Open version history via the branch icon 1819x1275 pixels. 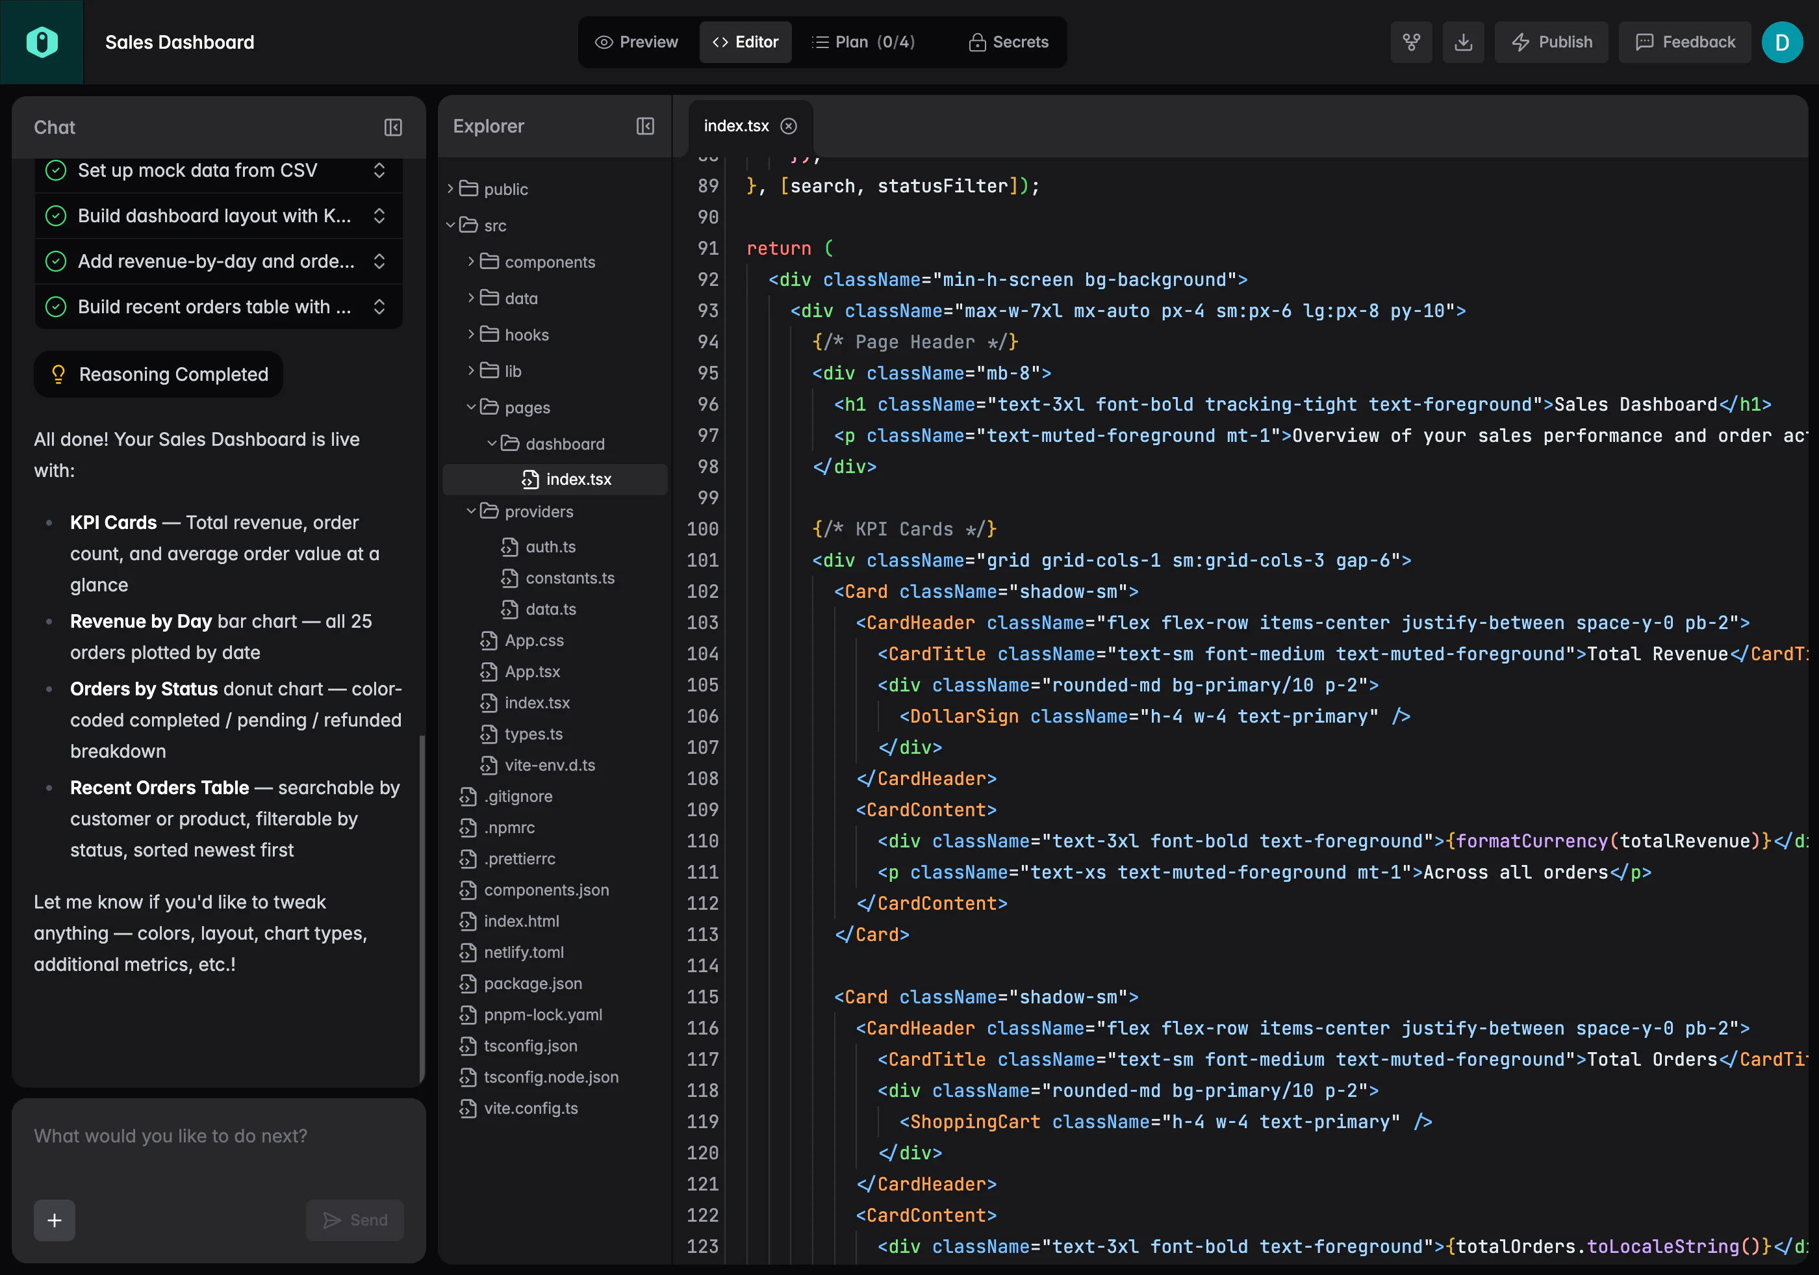(1412, 42)
